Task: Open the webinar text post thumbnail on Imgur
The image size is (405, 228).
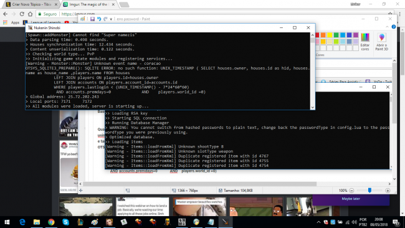Action: (x=142, y=207)
